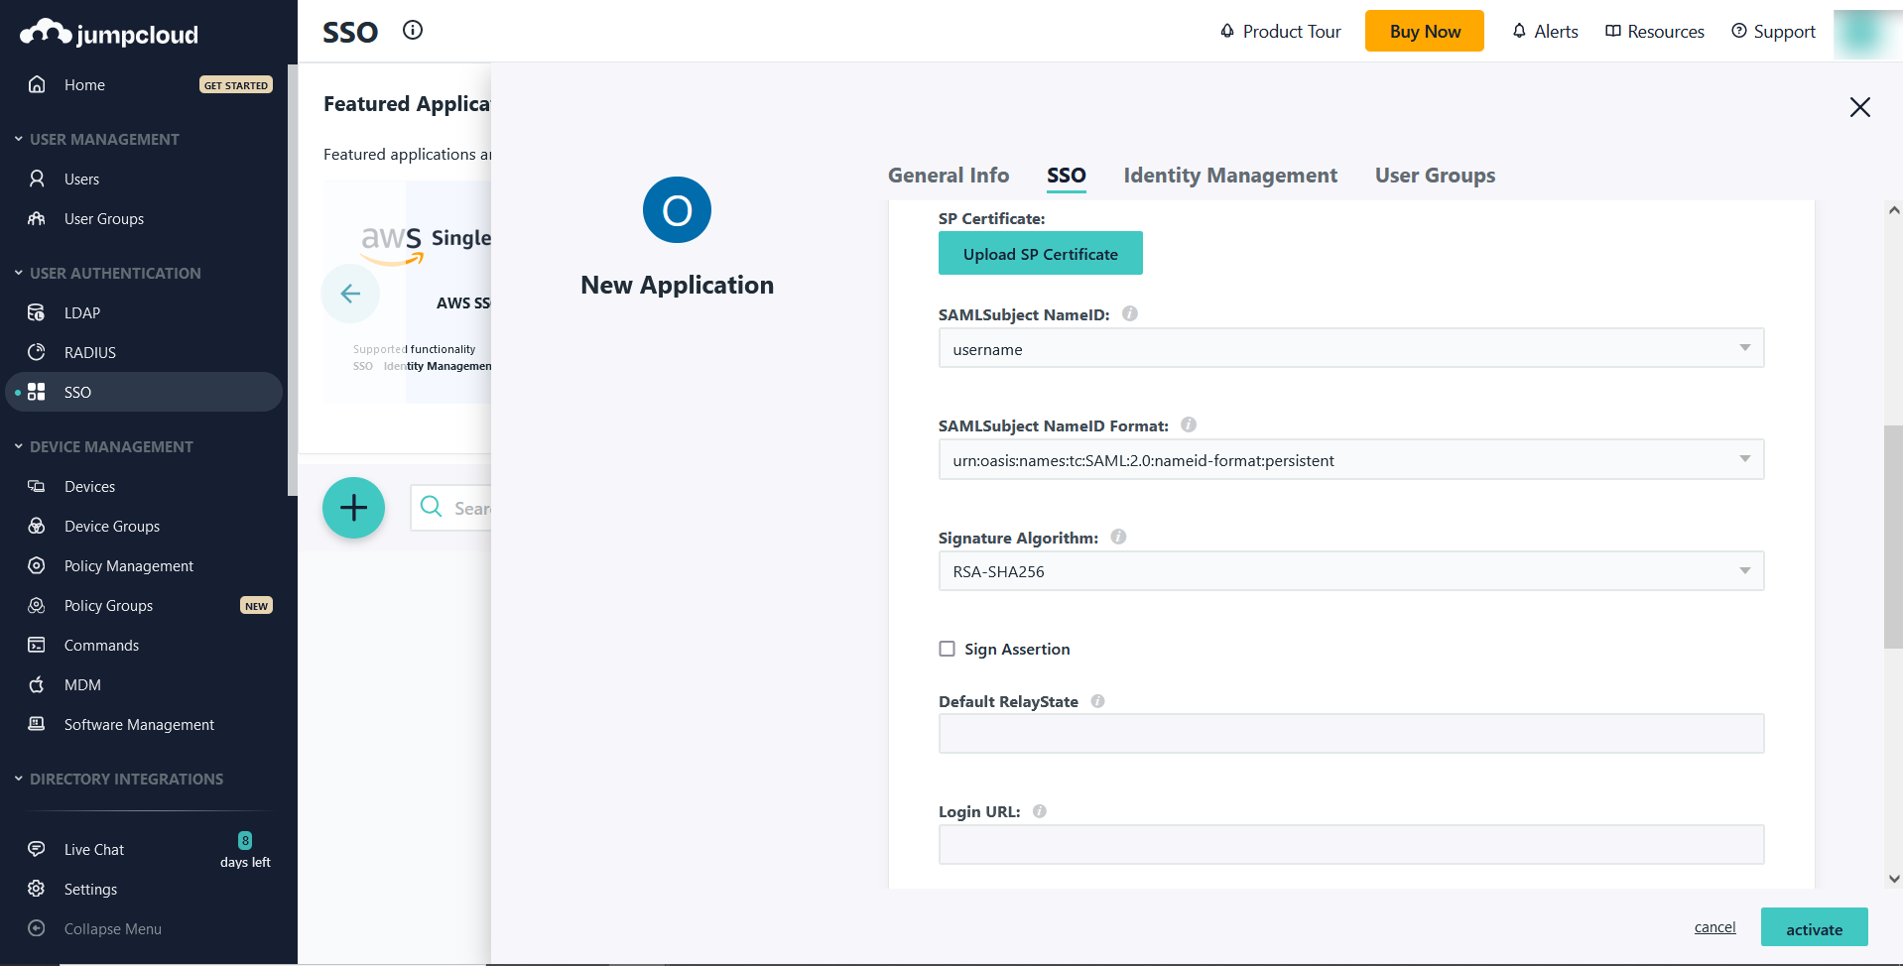Click the Upload SP Certificate button
Viewport: 1903px width, 966px height.
coord(1040,253)
